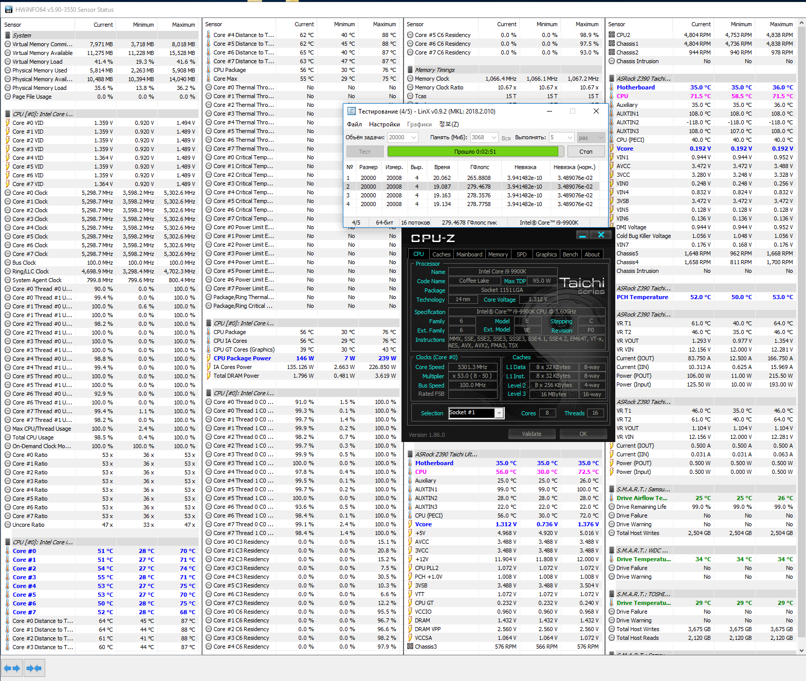Viewport: 806px width, 681px height.
Task: Open the Объём задачи dropdown showing 20000
Action: pyautogui.click(x=402, y=138)
